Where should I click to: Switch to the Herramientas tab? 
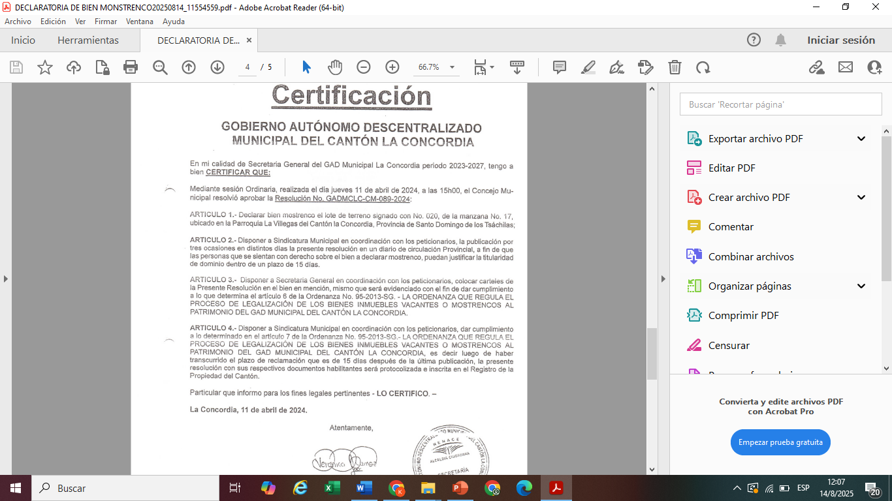click(x=88, y=40)
